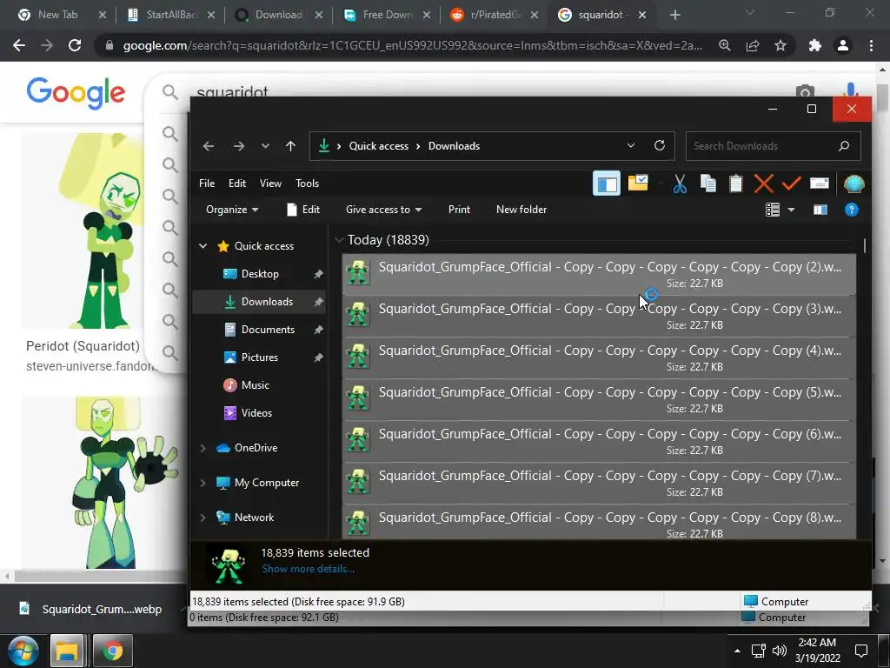Click the Copy icon in toolbar
This screenshot has height=668, width=890.
pos(707,184)
